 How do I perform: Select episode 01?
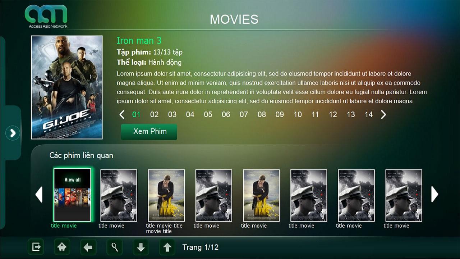click(x=136, y=114)
